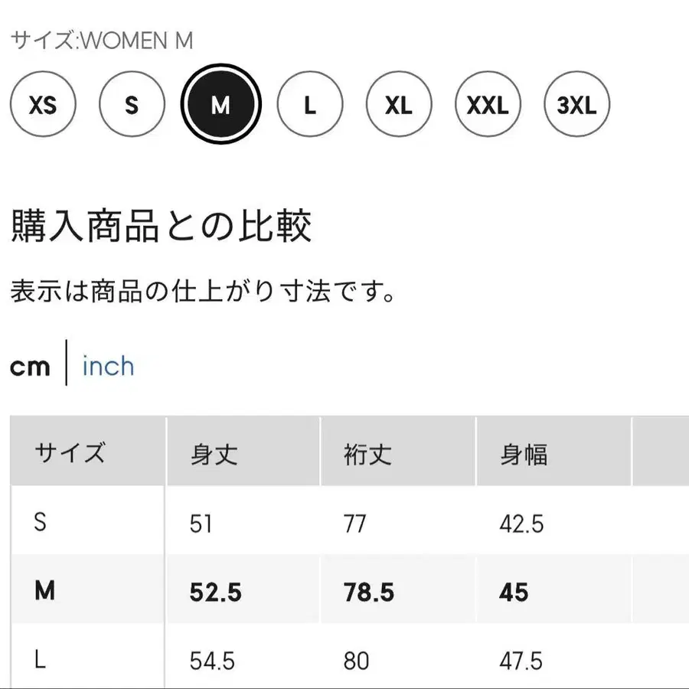Click the サイズ column header
This screenshot has width=689, height=689.
coord(69,453)
